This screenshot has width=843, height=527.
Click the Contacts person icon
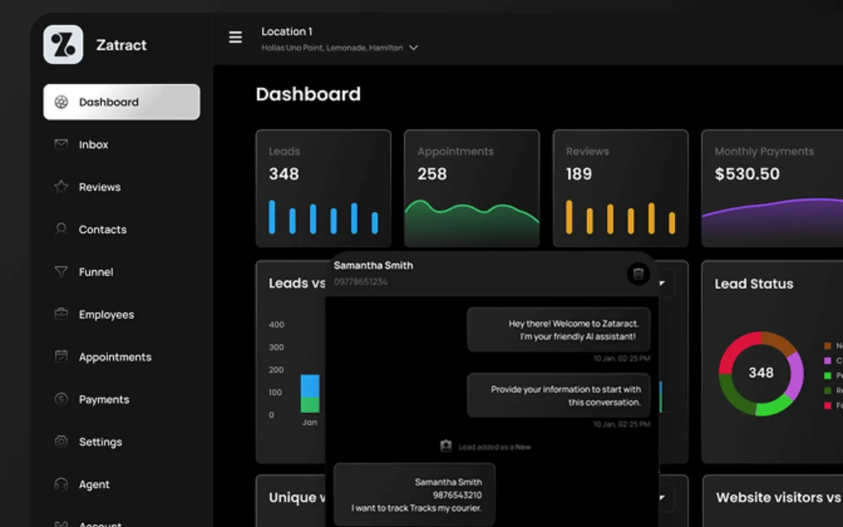61,229
